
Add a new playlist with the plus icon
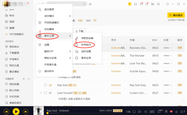(24, 79)
